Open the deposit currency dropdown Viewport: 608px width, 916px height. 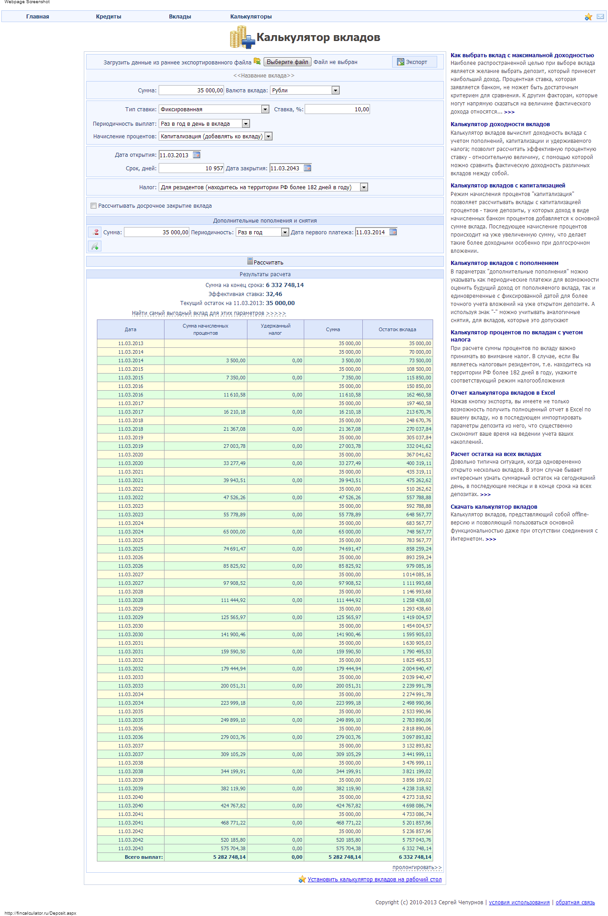(x=305, y=90)
